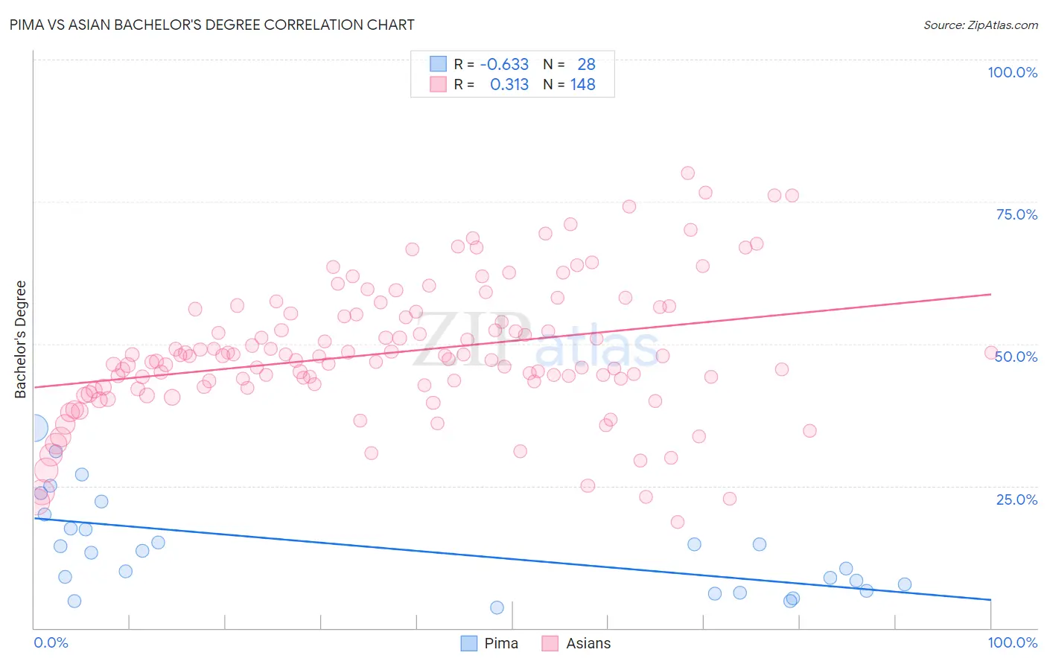Click the 100.0% y-axis label
Viewport: 1047px width, 664px height.
pyautogui.click(x=1013, y=72)
